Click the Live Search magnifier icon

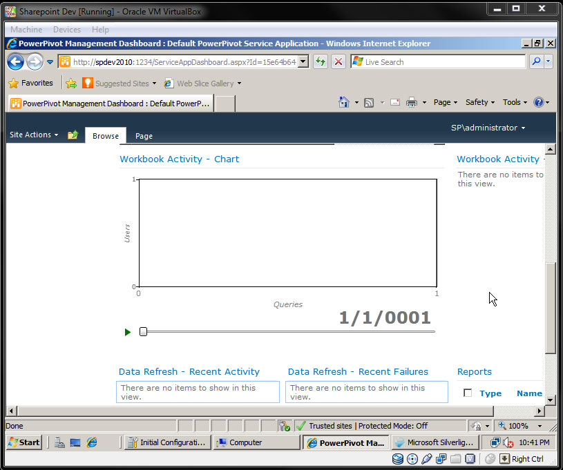[537, 61]
